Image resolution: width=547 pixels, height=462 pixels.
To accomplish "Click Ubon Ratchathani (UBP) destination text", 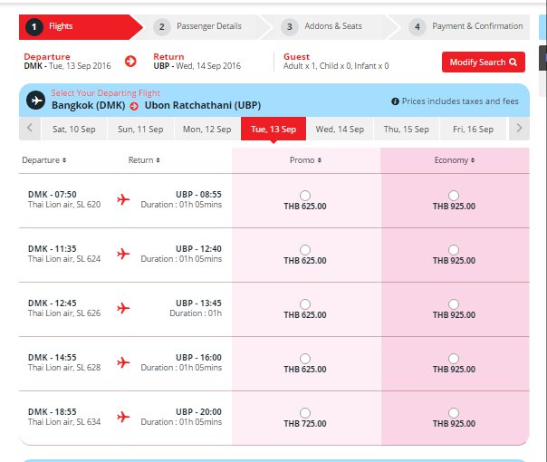I will click(x=203, y=105).
